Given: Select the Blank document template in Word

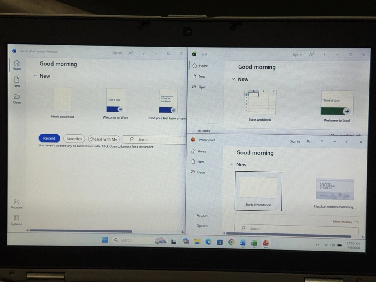Looking at the screenshot, I should pos(62,103).
